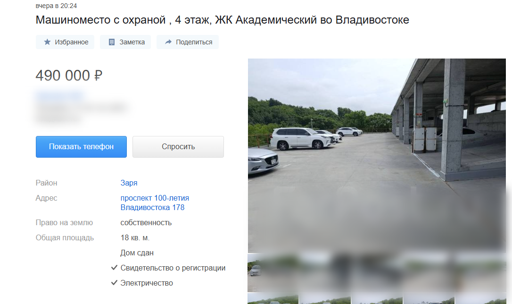This screenshot has width=512, height=304.
Task: Click the Спросить button
Action: [x=178, y=147]
